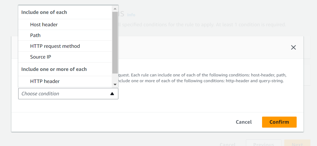Viewport: 317px width, 146px height.
Task: Click the dimmed Cancel button behind the dialog
Action: point(227,144)
